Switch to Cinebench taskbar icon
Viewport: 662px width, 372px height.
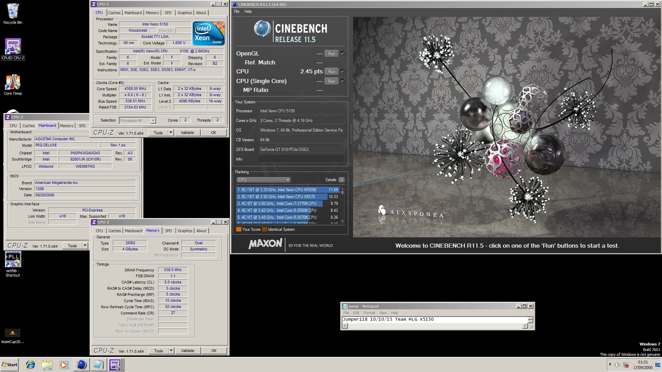pyautogui.click(x=81, y=365)
